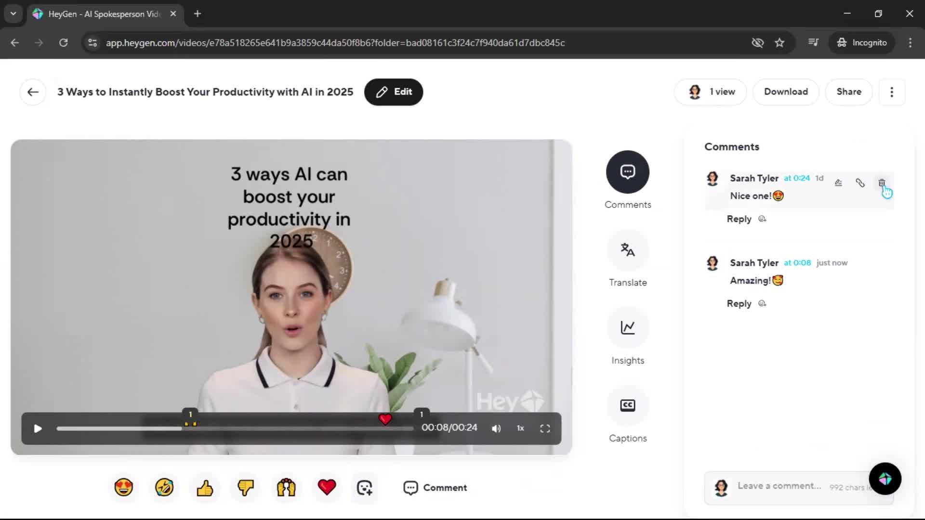
Task: Open Chrome tab search dropdown arrow
Action: [13, 13]
